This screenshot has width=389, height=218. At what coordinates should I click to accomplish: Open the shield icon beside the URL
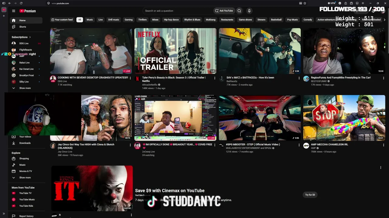[x=48, y=3]
